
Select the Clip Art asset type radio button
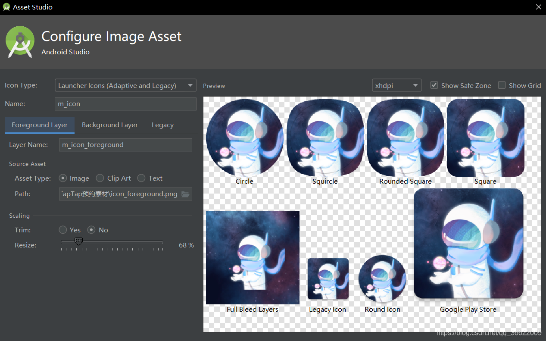coord(100,178)
